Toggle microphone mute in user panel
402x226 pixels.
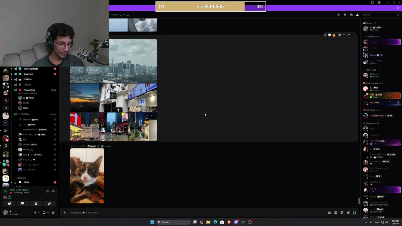35,213
